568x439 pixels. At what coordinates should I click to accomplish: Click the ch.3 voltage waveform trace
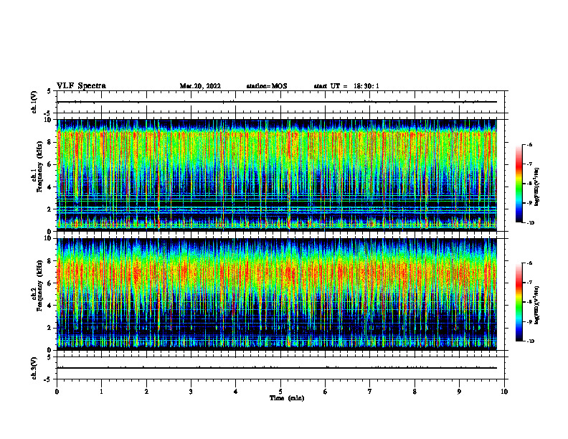tap(277, 368)
